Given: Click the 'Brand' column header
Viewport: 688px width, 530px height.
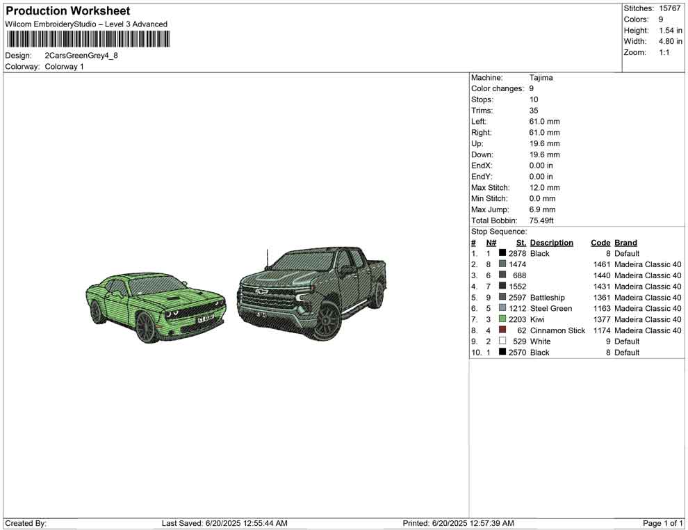Looking at the screenshot, I should click(625, 242).
